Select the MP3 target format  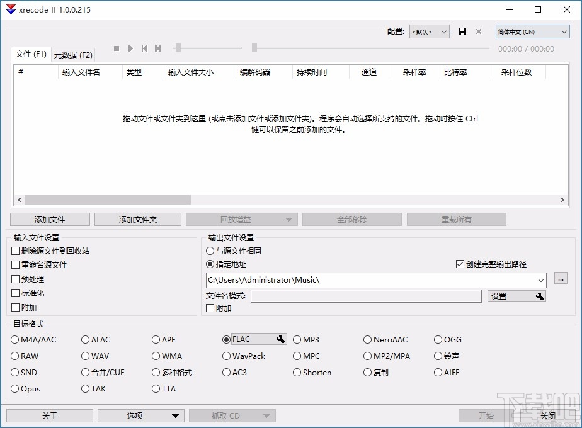(297, 339)
